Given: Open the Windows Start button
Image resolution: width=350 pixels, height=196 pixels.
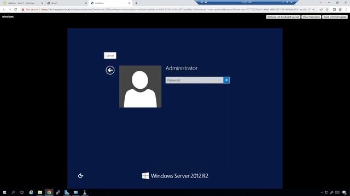Looking at the screenshot, I should pyautogui.click(x=4, y=192).
